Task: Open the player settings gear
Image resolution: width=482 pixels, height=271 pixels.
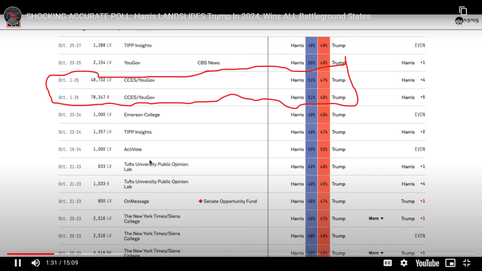Action: [404, 263]
